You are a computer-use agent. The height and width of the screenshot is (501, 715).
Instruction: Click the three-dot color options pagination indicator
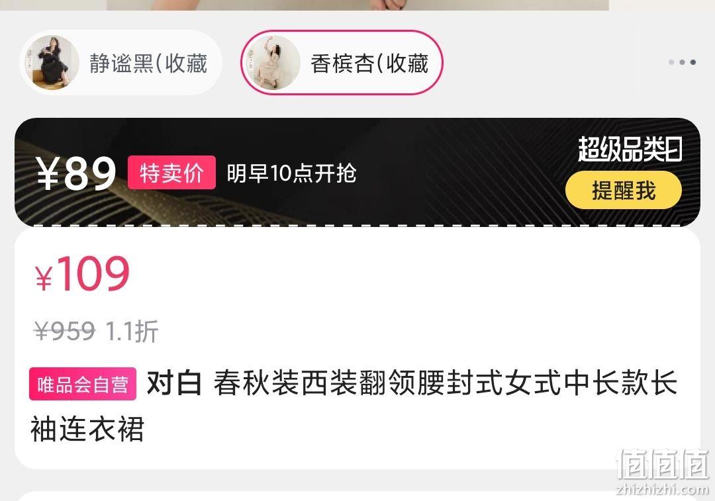click(682, 62)
